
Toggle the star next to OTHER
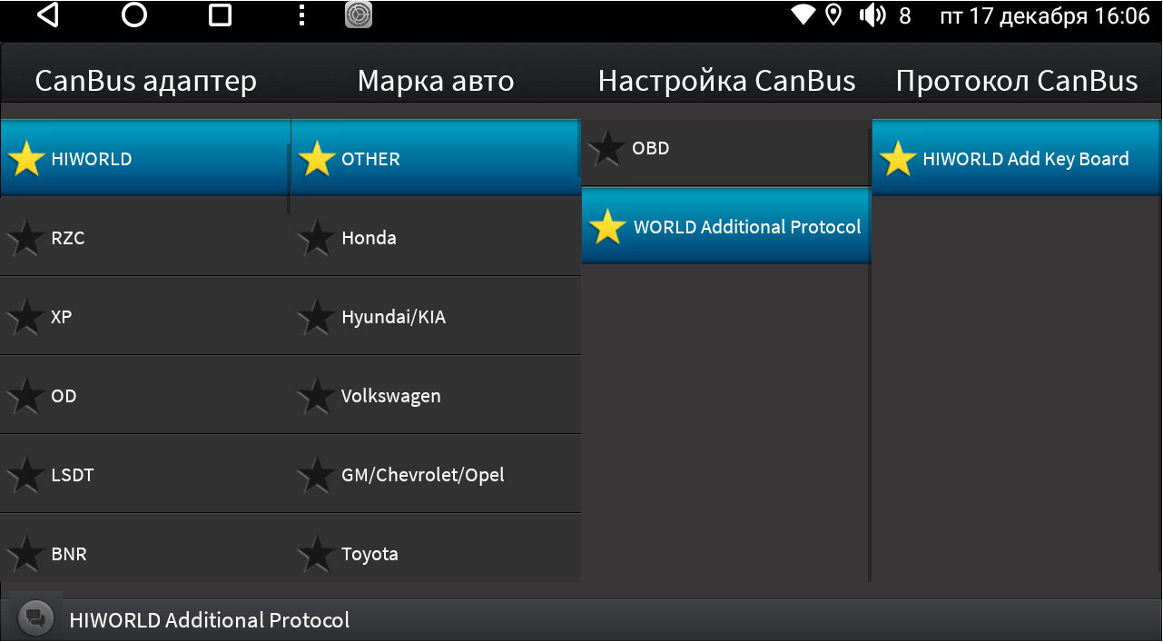point(317,159)
